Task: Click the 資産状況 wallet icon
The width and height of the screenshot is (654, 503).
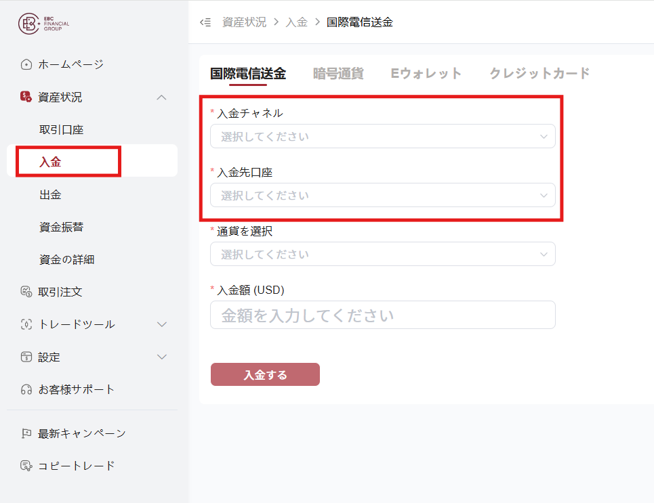Action: point(26,97)
